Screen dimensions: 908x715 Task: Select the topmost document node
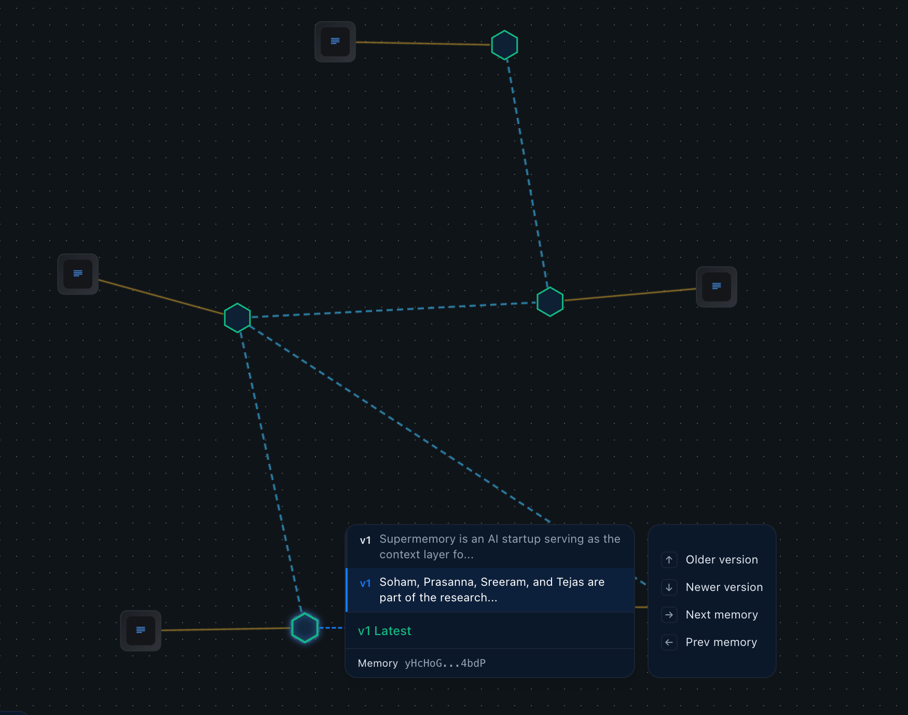(335, 42)
